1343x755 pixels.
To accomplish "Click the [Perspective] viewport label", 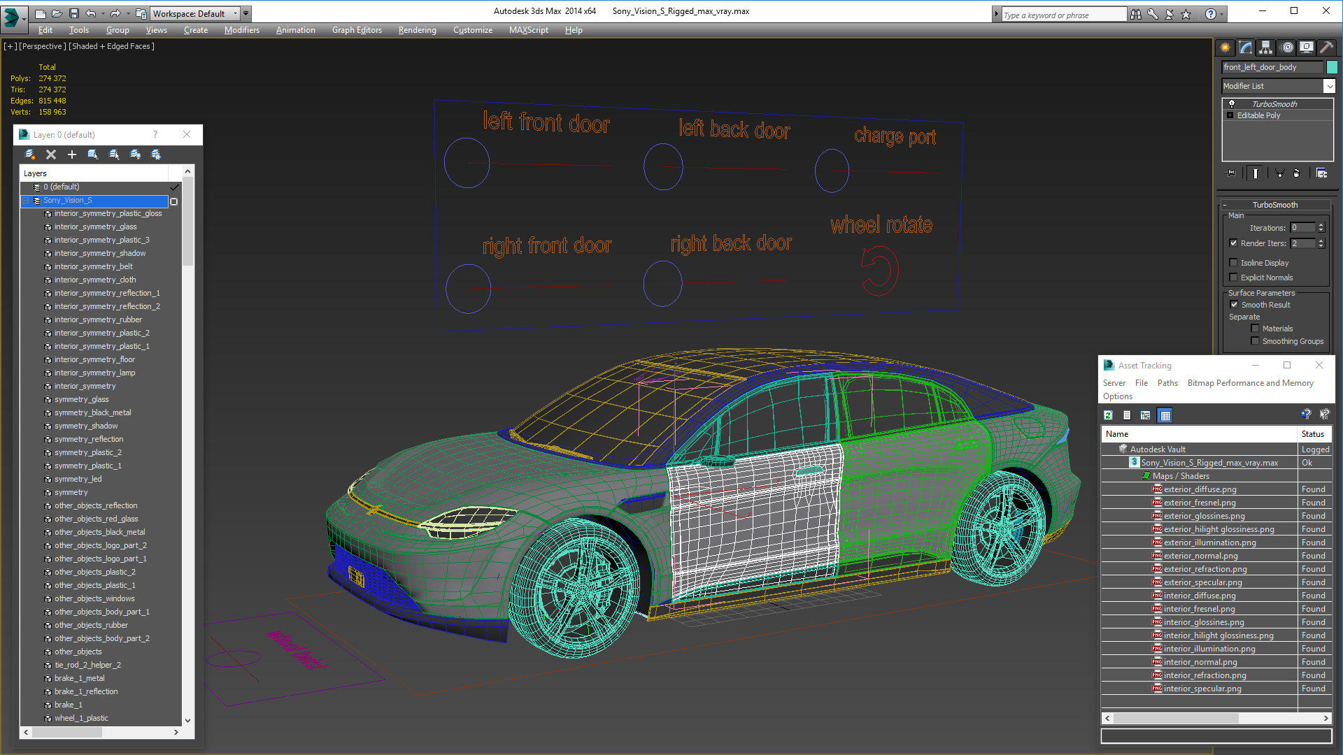I will click(x=43, y=46).
